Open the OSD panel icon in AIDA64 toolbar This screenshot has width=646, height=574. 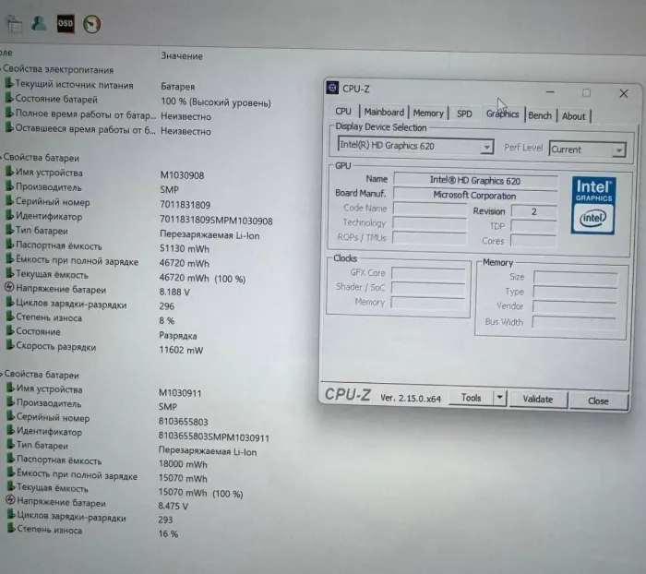(x=66, y=23)
